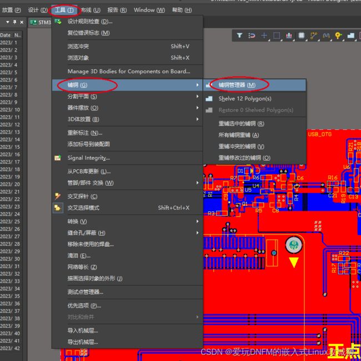
Task: Pin the left panel with pushpin icon
Action: click(x=15, y=22)
